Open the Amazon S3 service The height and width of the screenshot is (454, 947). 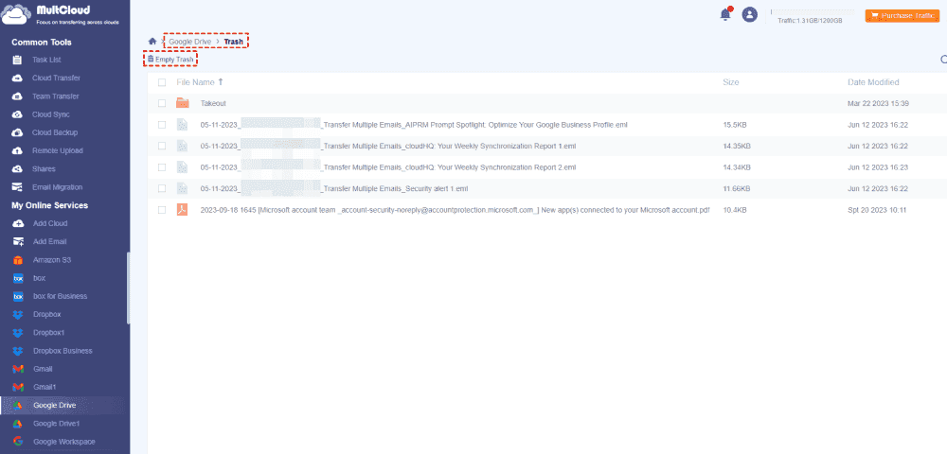[52, 260]
